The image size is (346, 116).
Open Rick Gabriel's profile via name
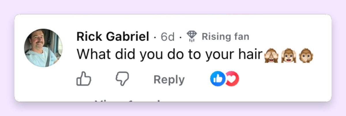[x=113, y=37]
